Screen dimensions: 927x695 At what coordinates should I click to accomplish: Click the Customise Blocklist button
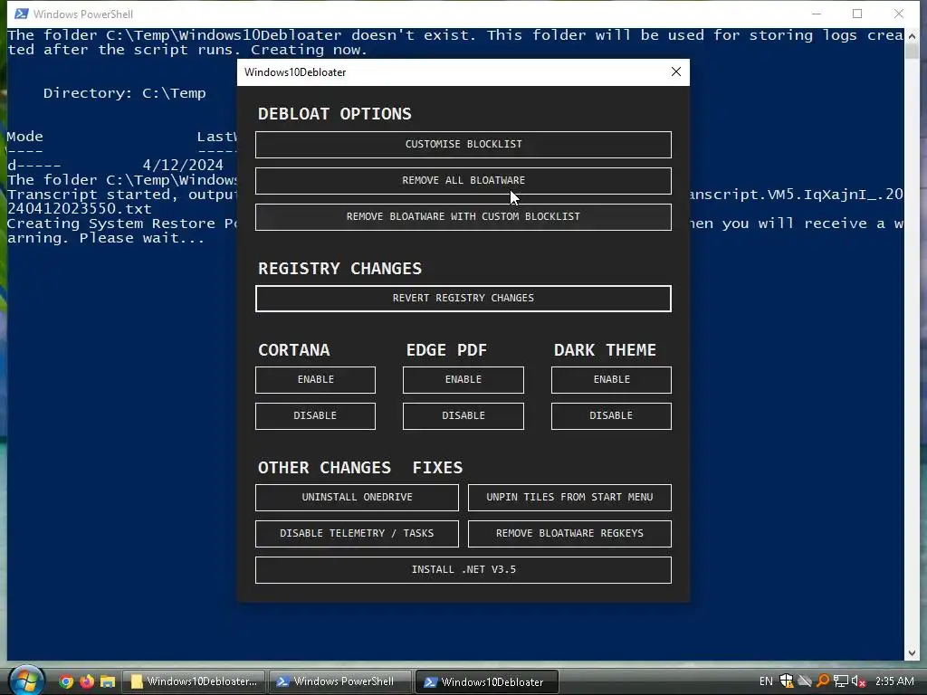(463, 144)
